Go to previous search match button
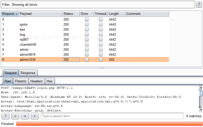Viewport: 203px width, 127px height. point(15,116)
